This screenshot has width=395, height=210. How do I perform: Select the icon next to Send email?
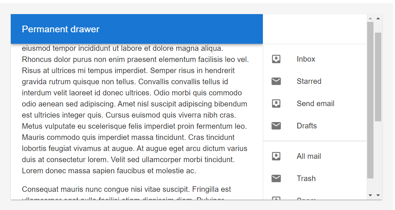[x=276, y=104]
